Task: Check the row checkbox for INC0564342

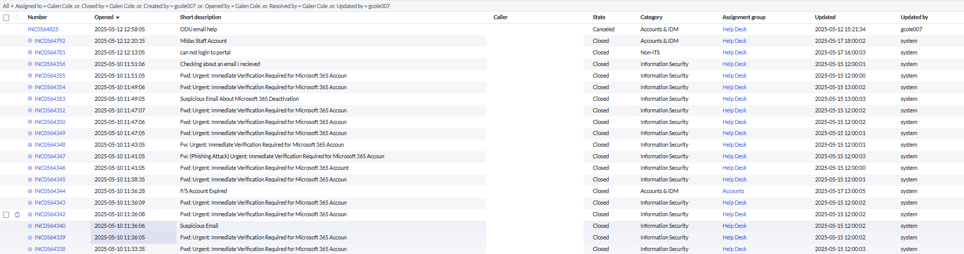Action: point(6,215)
